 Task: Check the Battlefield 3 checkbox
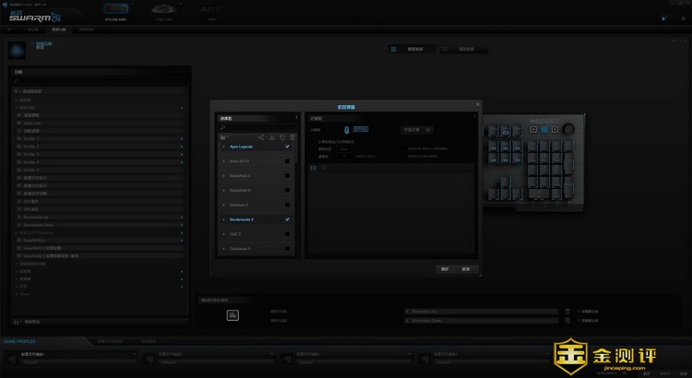(288, 176)
